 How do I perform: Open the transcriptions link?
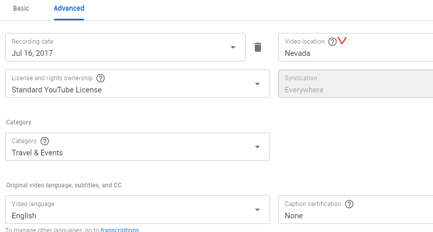120,229
